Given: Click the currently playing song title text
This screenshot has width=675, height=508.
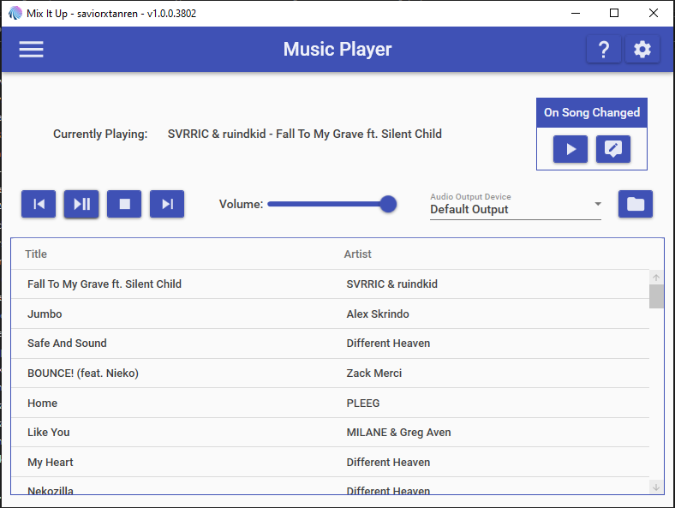Looking at the screenshot, I should coord(304,134).
